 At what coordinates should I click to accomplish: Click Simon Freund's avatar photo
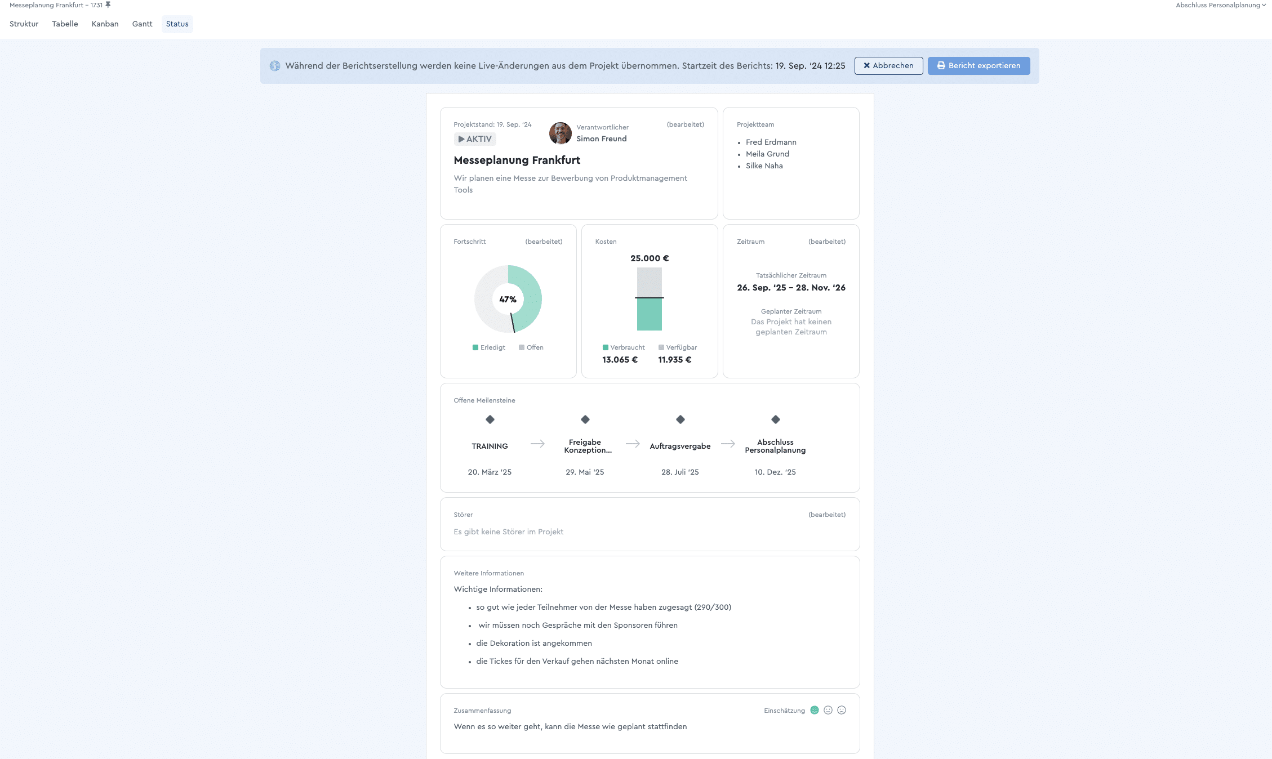pyautogui.click(x=561, y=133)
